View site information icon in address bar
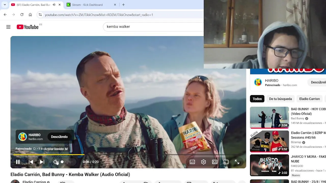Screen dimensions: 326x183 40,15
